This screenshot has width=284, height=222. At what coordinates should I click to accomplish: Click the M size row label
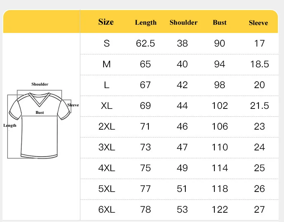(106, 64)
